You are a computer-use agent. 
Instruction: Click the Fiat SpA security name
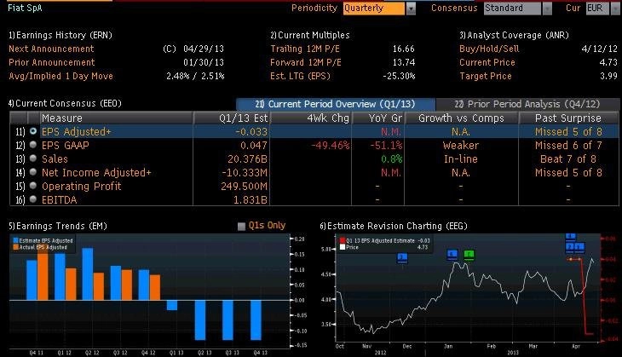tap(25, 8)
